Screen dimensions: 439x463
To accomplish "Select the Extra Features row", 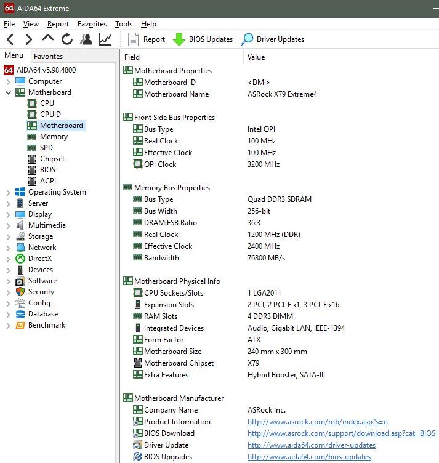I will [280, 375].
